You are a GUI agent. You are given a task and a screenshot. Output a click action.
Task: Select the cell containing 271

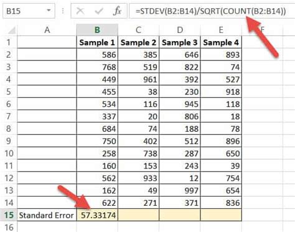tap(138, 203)
